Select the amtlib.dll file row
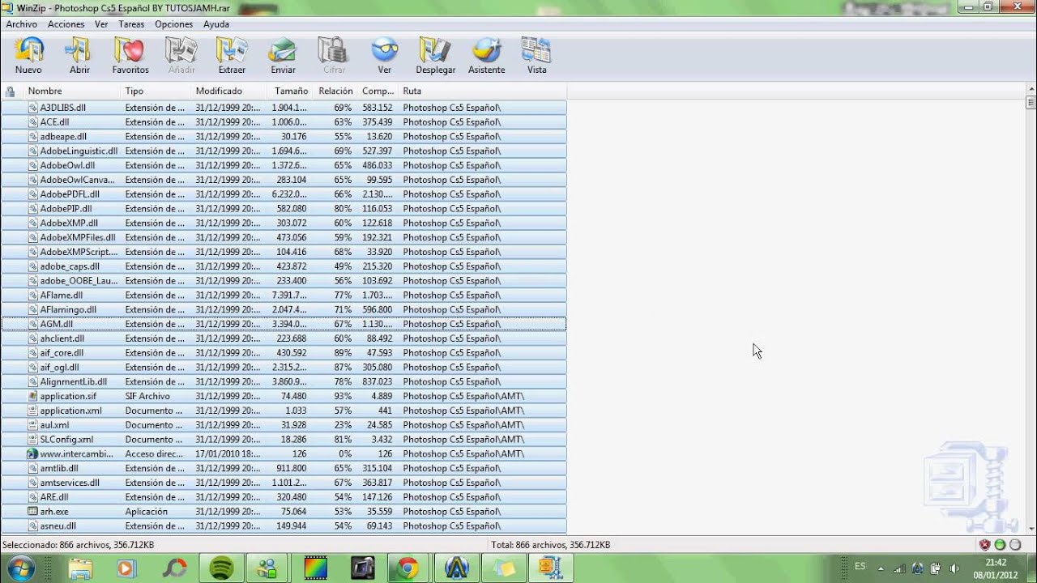The image size is (1037, 583). (284, 468)
